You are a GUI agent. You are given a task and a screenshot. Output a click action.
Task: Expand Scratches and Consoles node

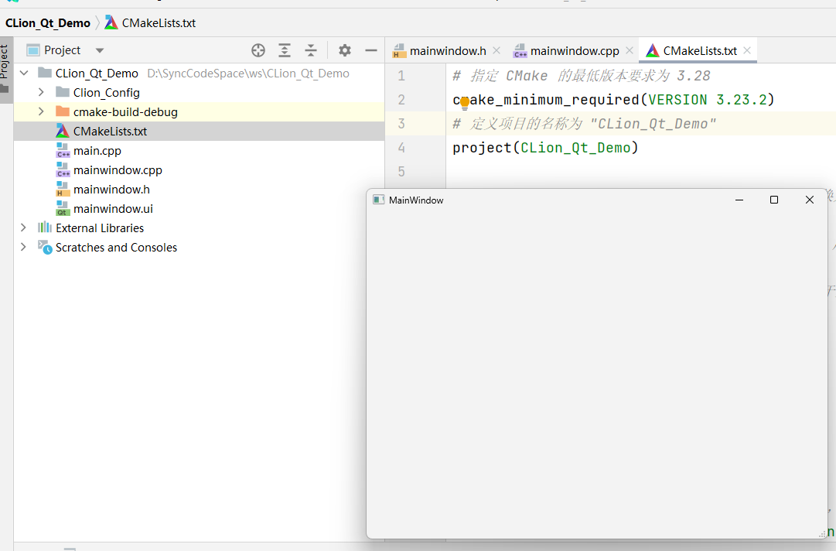(x=23, y=247)
